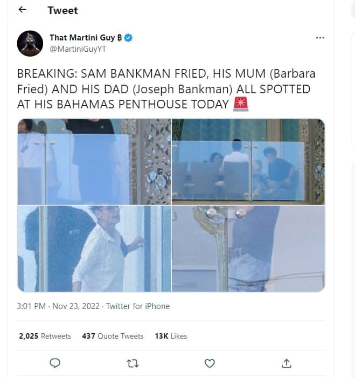Open That Martini Guy profile avatar
355x378 pixels.
tap(30, 43)
